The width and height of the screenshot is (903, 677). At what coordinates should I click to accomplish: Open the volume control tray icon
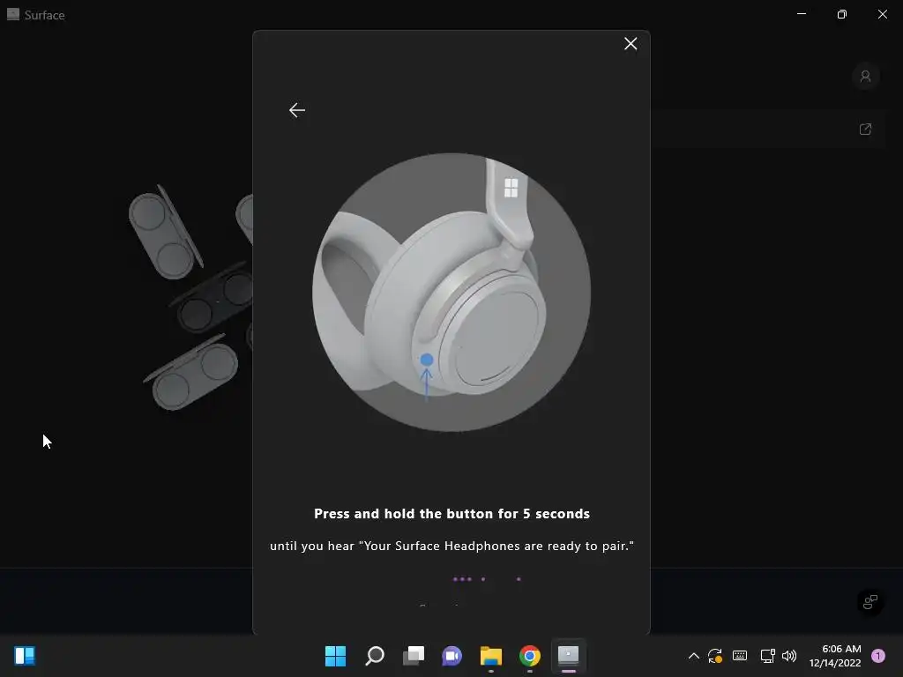coord(789,656)
